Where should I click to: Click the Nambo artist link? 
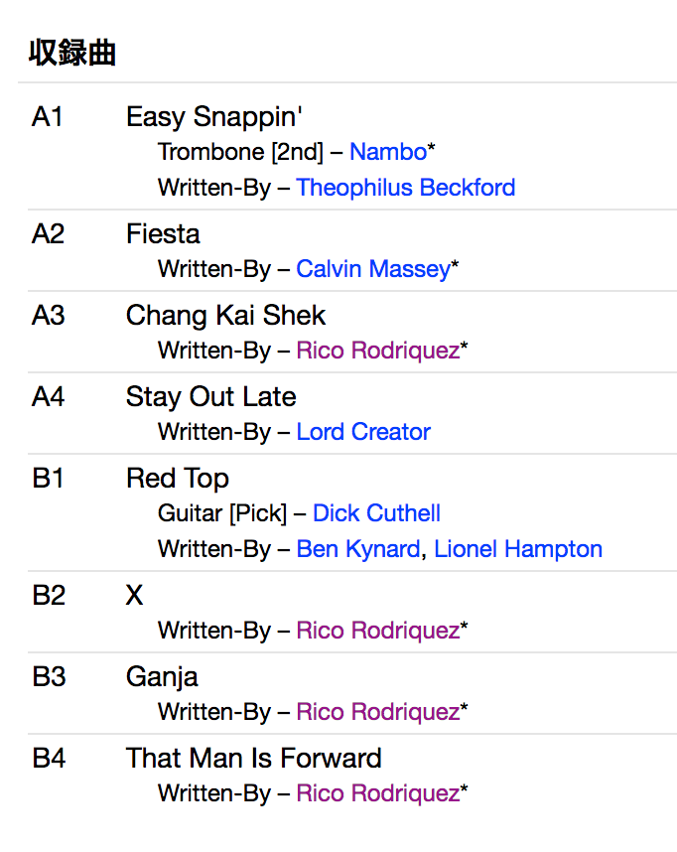pyautogui.click(x=387, y=152)
